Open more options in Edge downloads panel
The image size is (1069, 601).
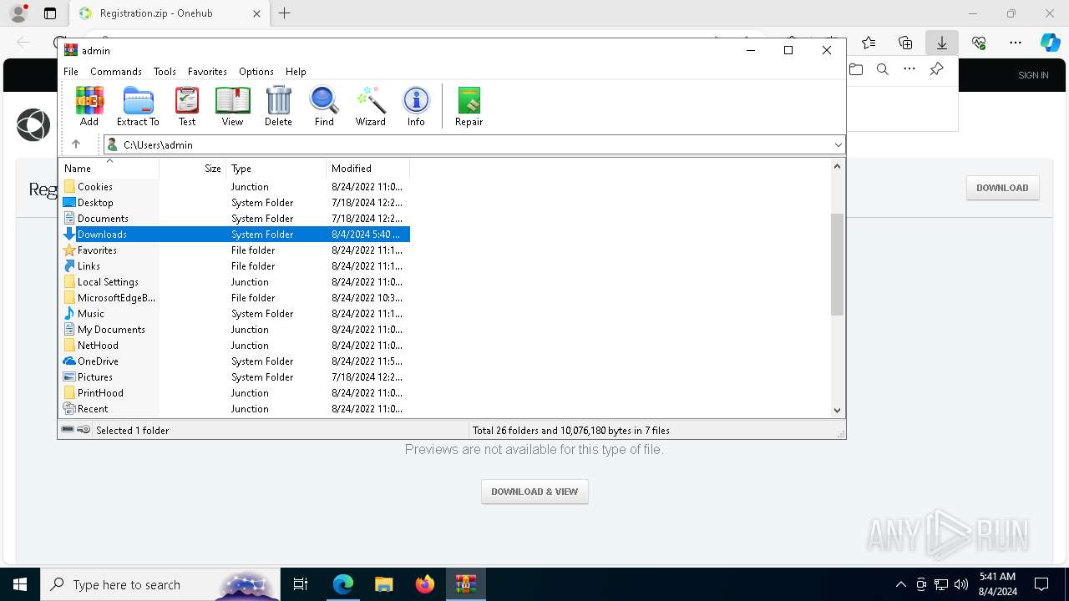click(909, 69)
